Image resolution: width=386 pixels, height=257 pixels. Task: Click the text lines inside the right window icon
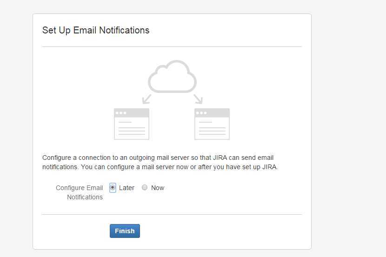[x=212, y=129]
